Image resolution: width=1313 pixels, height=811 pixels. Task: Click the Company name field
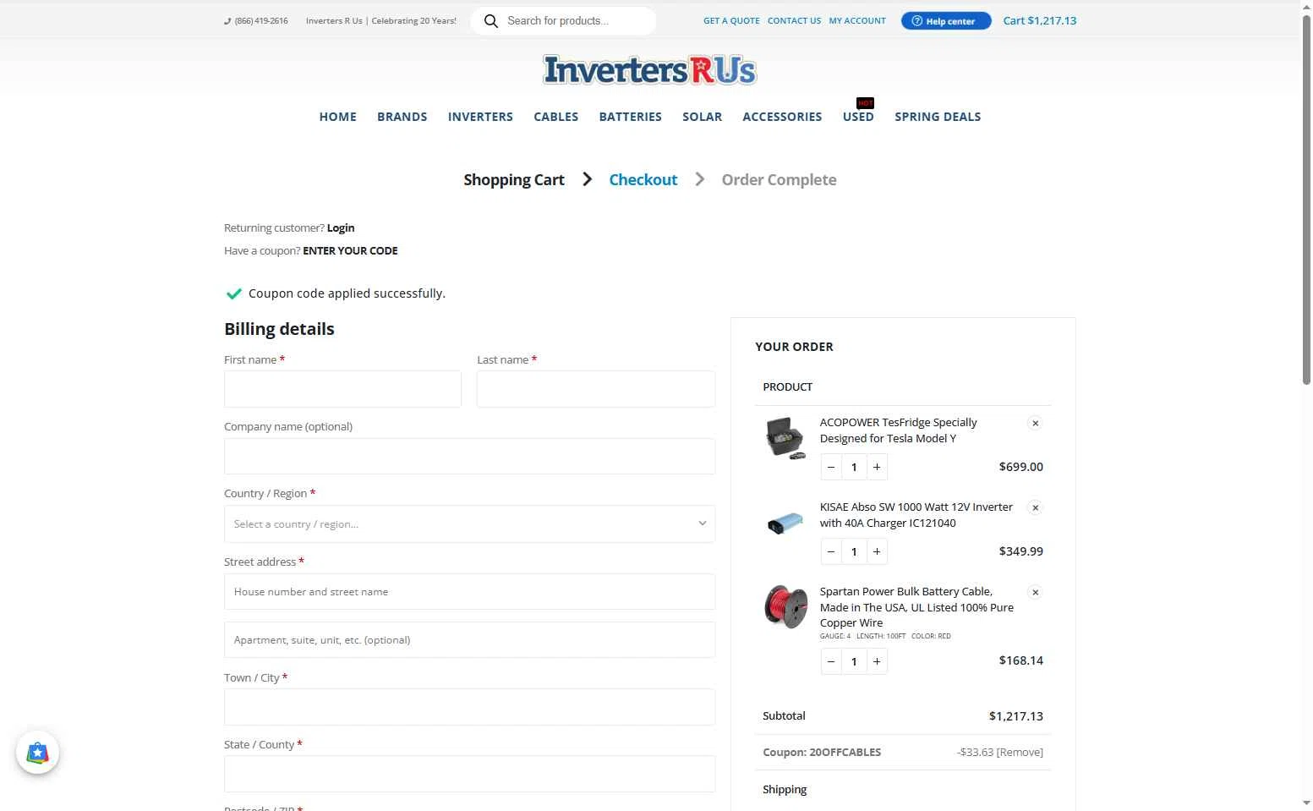tap(469, 457)
